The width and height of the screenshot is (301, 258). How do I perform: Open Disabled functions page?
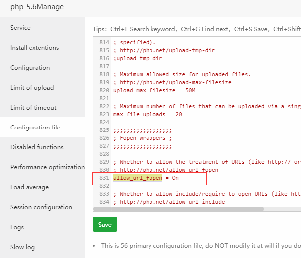coord(37,147)
